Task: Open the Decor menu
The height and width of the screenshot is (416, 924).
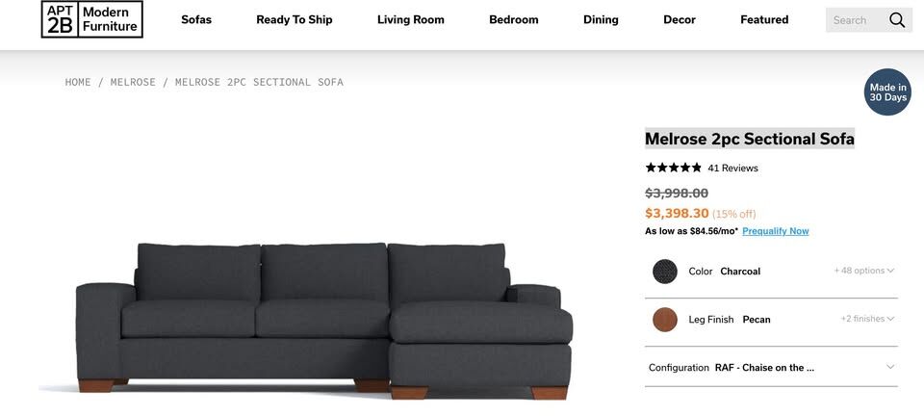Action: [x=680, y=20]
